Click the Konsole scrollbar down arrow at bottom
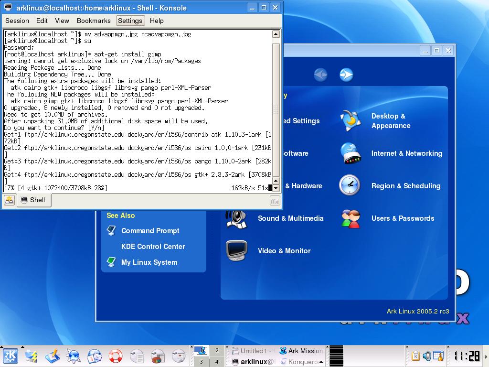 pos(276,188)
